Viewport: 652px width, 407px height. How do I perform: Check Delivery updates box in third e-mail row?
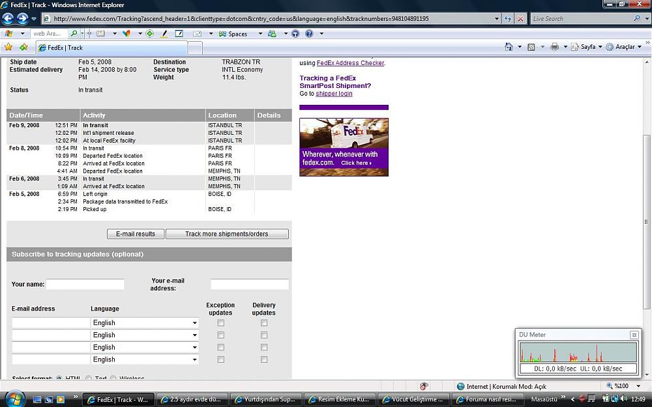tap(264, 347)
